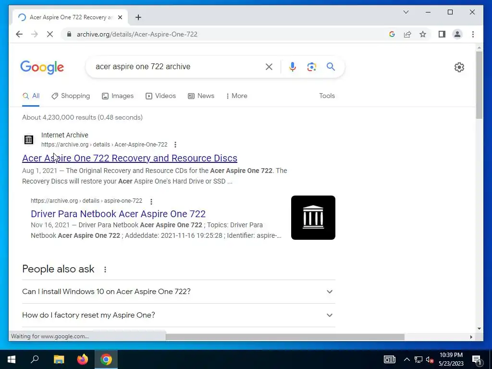Open the network tray icon
Viewport: 492px width, 369px height.
418,359
